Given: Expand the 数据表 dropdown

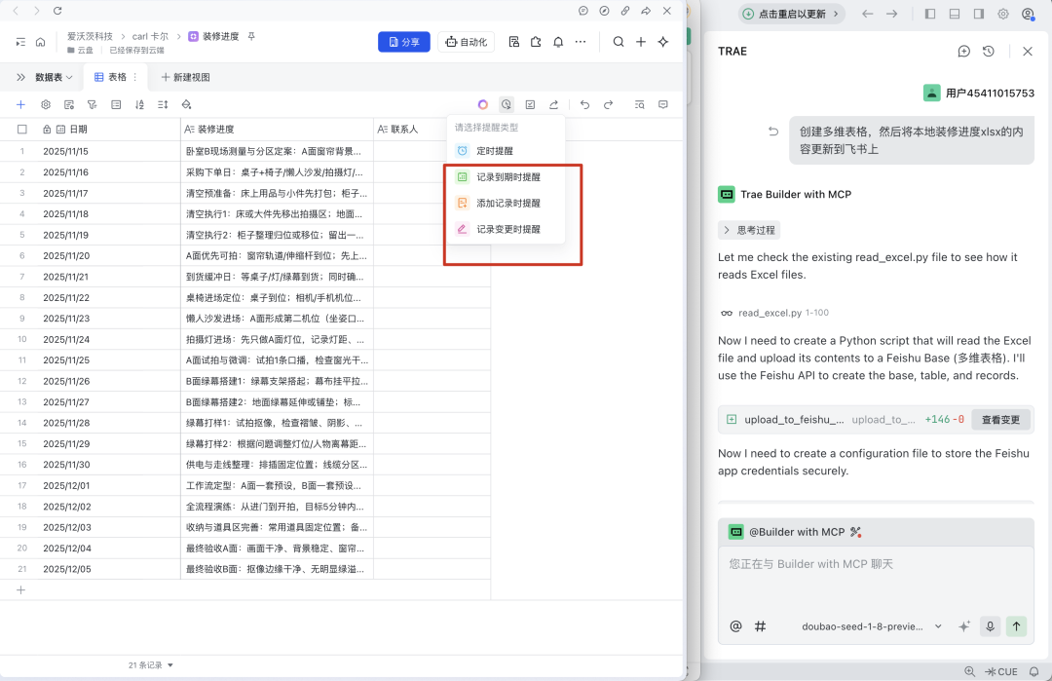Looking at the screenshot, I should (x=54, y=77).
